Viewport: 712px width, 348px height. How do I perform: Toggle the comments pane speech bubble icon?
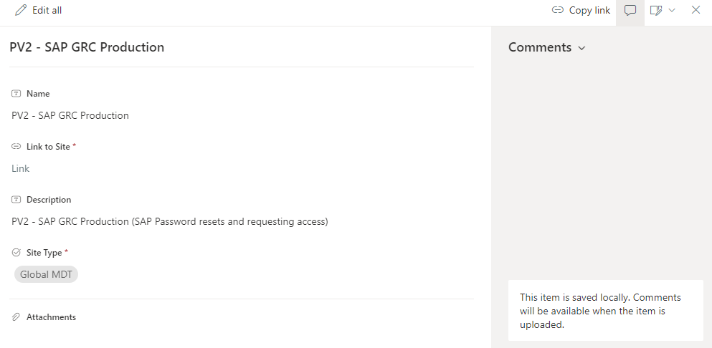point(630,10)
